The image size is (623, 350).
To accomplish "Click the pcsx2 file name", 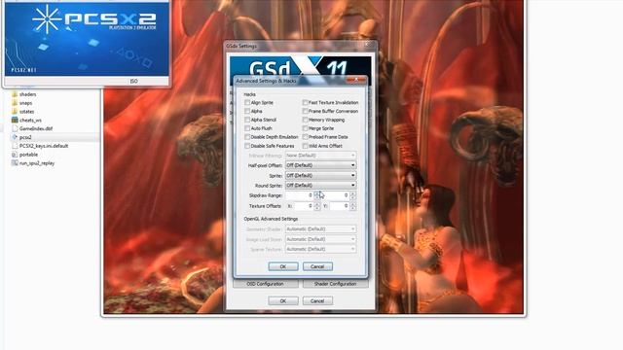I will [x=25, y=138].
